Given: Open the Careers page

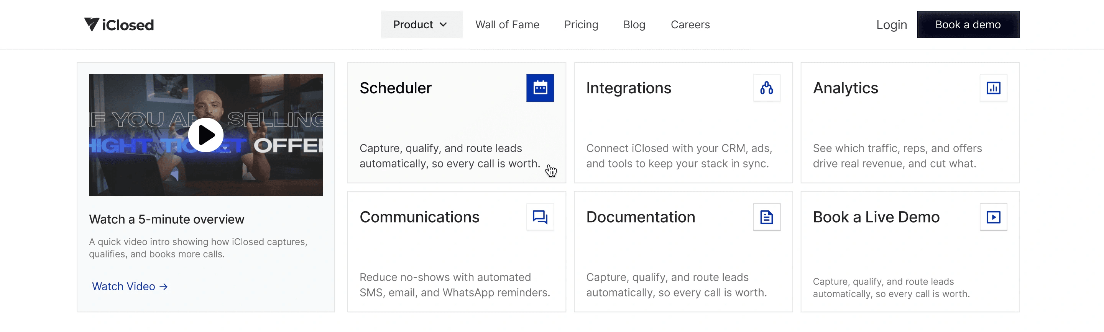Looking at the screenshot, I should (690, 24).
